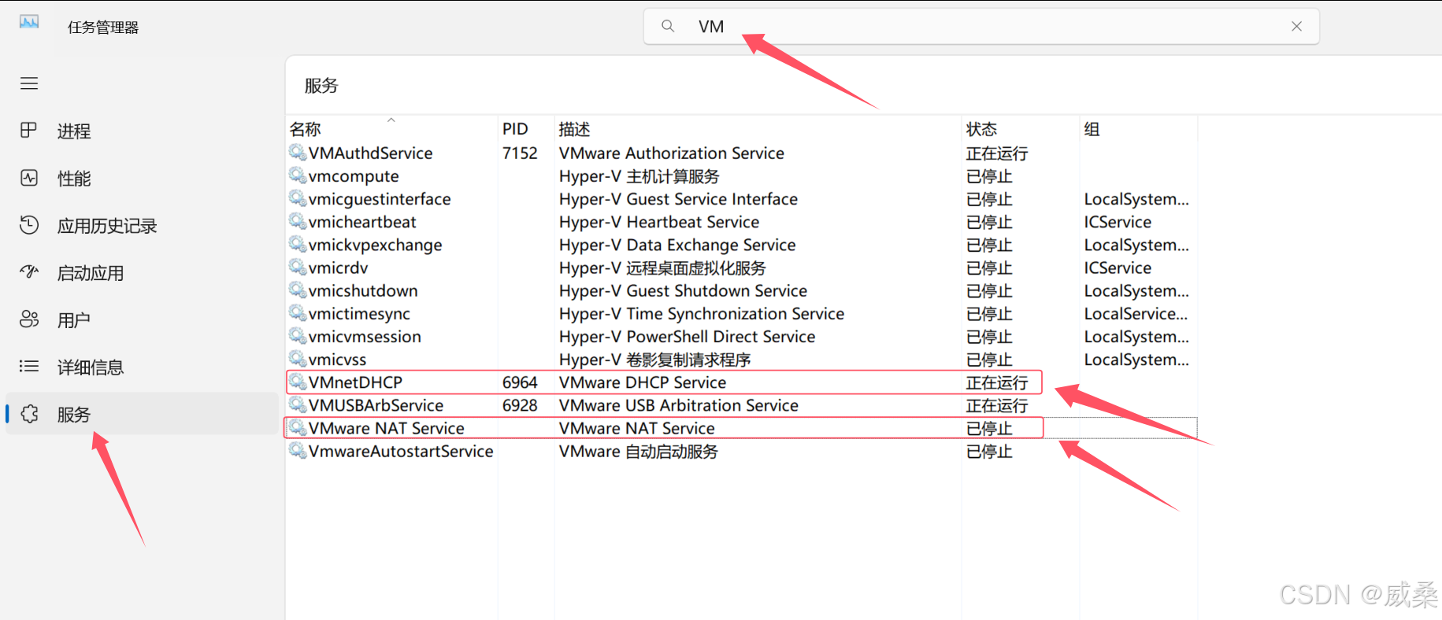Click the Performance (性能) sidebar icon
The height and width of the screenshot is (620, 1442).
[29, 178]
